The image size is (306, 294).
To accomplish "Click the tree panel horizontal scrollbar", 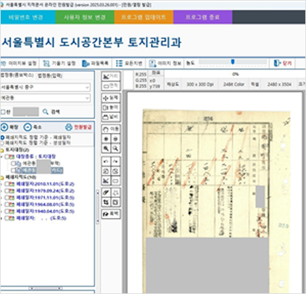I will (x=45, y=288).
